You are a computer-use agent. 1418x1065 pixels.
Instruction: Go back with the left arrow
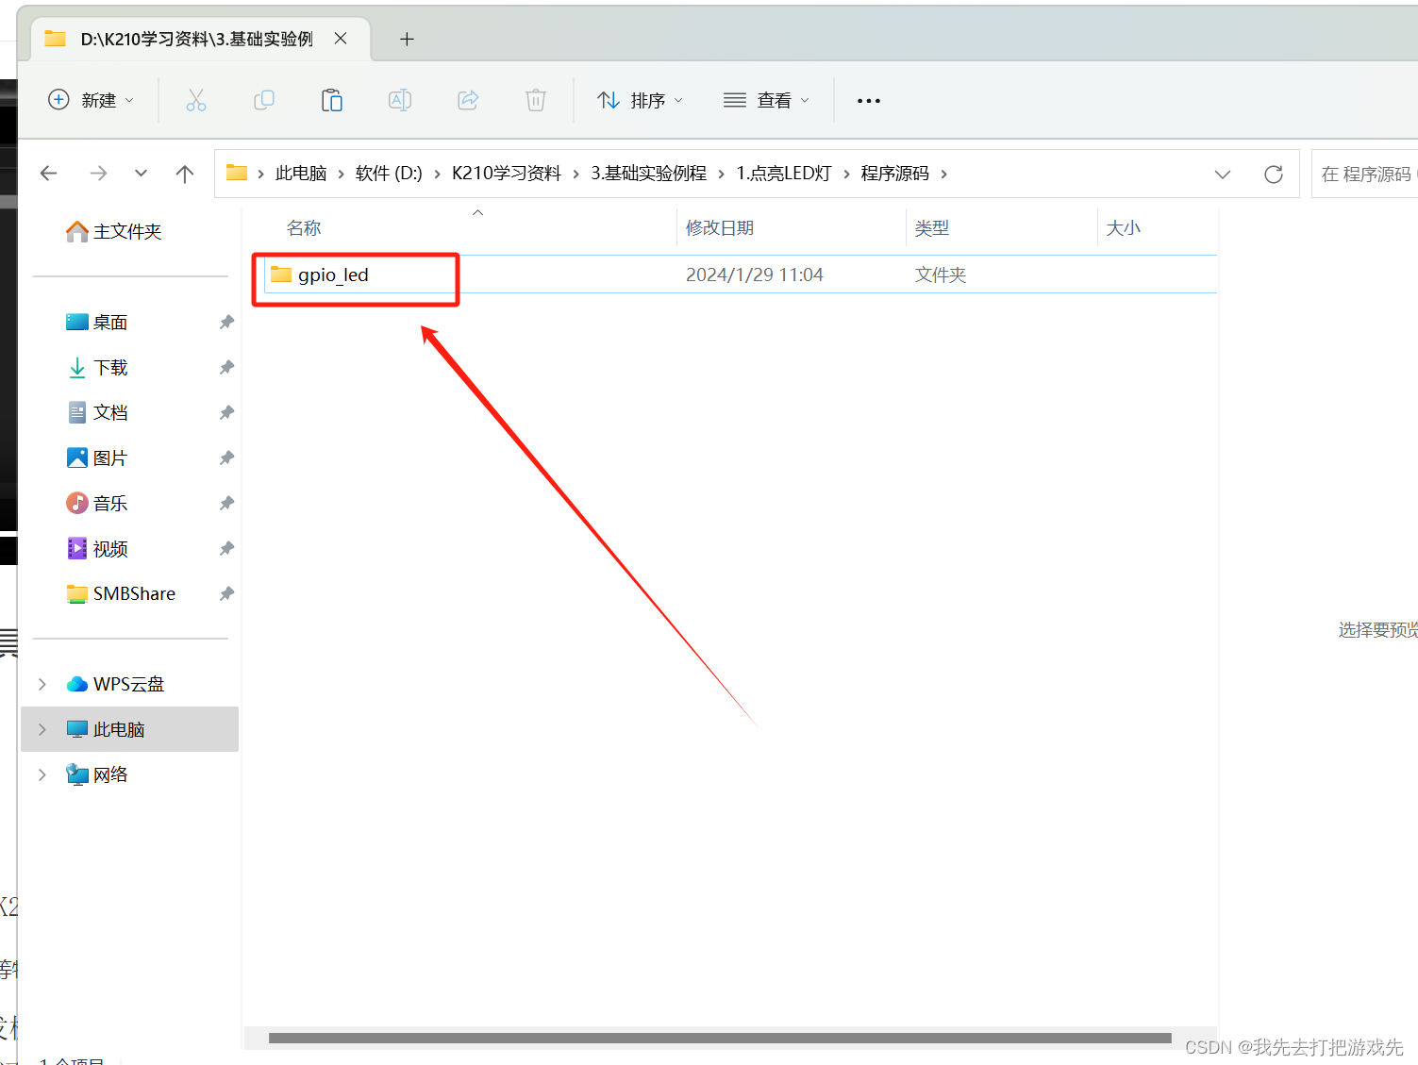[49, 174]
